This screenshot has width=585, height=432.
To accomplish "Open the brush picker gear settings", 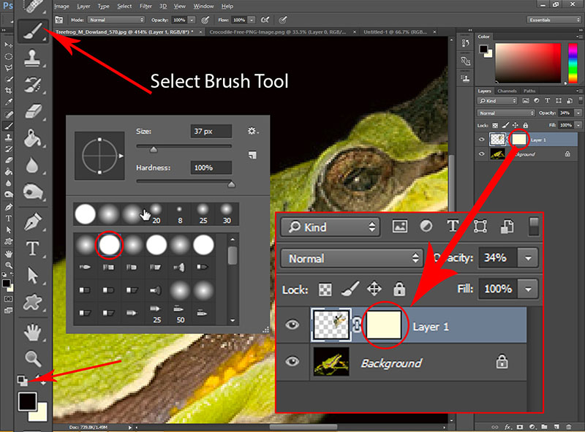I will coord(252,131).
